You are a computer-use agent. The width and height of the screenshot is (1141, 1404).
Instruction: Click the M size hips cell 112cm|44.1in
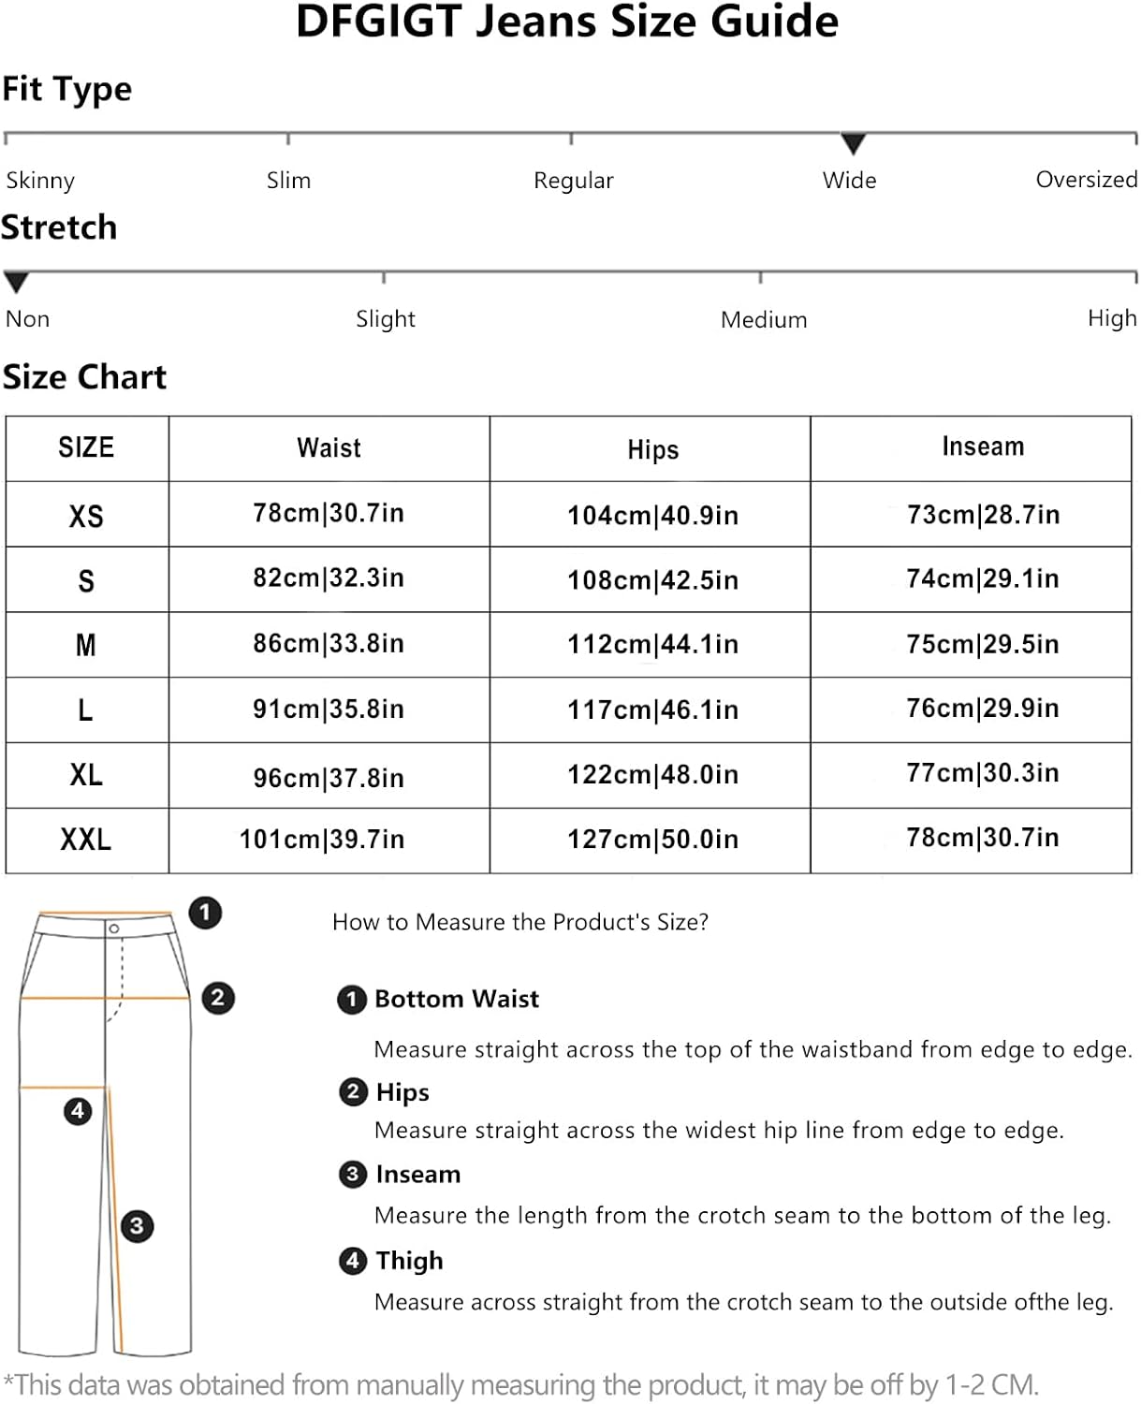click(652, 645)
